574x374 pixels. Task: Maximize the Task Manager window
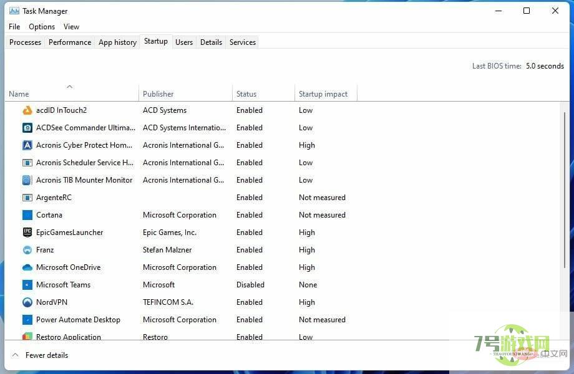(527, 11)
